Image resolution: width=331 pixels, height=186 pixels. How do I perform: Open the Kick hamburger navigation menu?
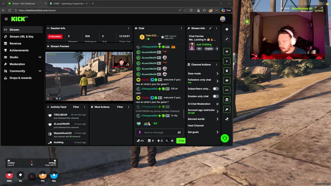(x=6, y=19)
